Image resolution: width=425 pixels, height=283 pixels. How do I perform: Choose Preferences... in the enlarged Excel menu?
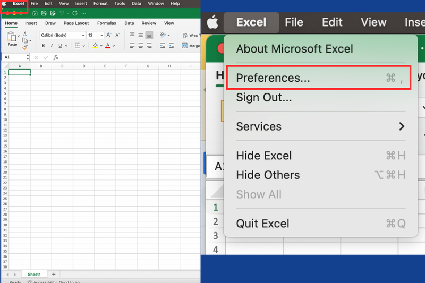coord(318,78)
